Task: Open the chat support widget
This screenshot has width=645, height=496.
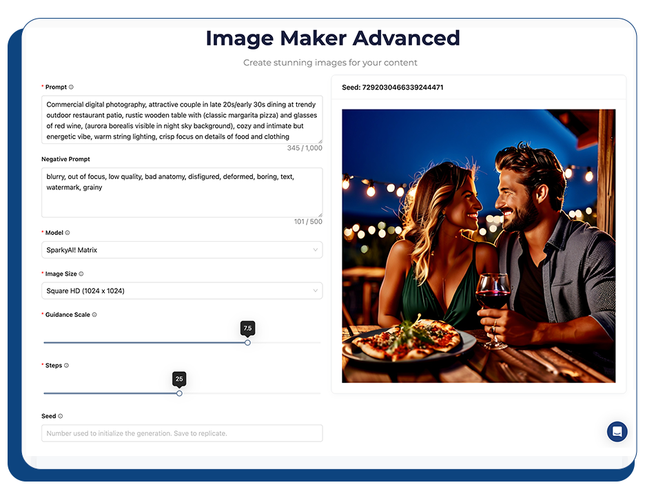Action: point(617,432)
